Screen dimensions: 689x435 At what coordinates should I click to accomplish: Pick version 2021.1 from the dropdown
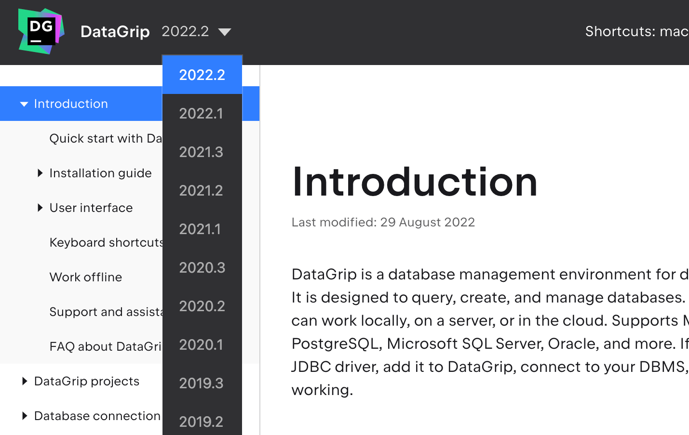pyautogui.click(x=201, y=229)
